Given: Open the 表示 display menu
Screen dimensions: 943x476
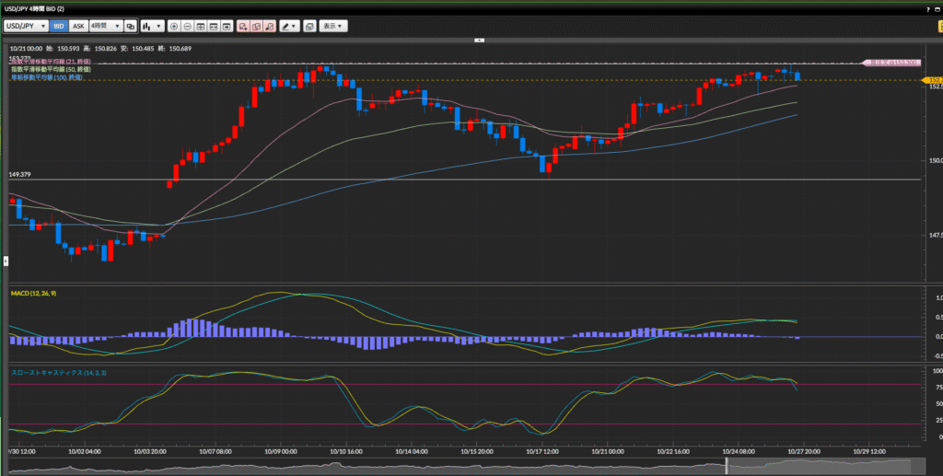Looking at the screenshot, I should pos(333,27).
